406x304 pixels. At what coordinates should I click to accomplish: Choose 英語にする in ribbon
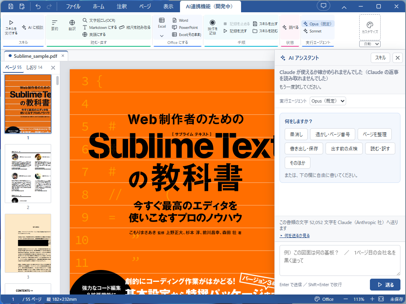(94, 34)
